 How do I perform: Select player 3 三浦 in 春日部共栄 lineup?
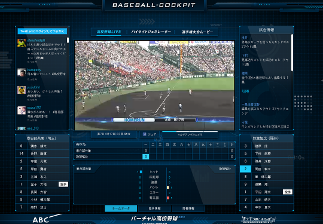pos(42,176)
